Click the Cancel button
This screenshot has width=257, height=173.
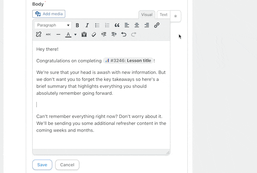coord(67,165)
